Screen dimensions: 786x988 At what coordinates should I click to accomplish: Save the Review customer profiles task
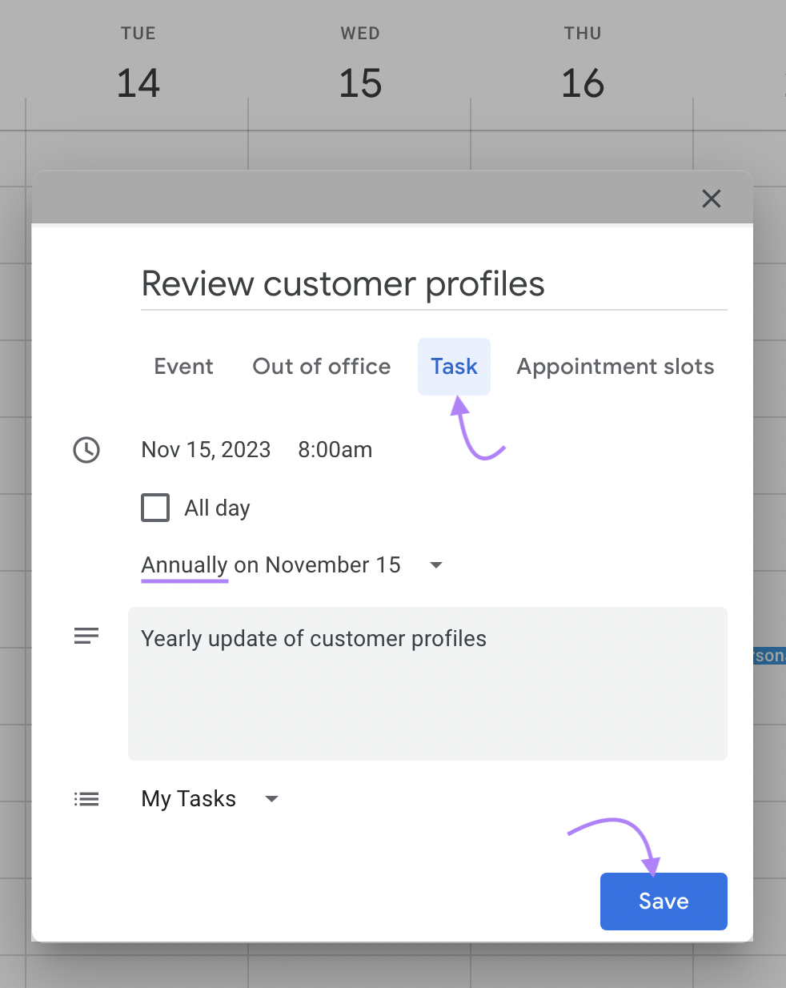click(x=663, y=901)
